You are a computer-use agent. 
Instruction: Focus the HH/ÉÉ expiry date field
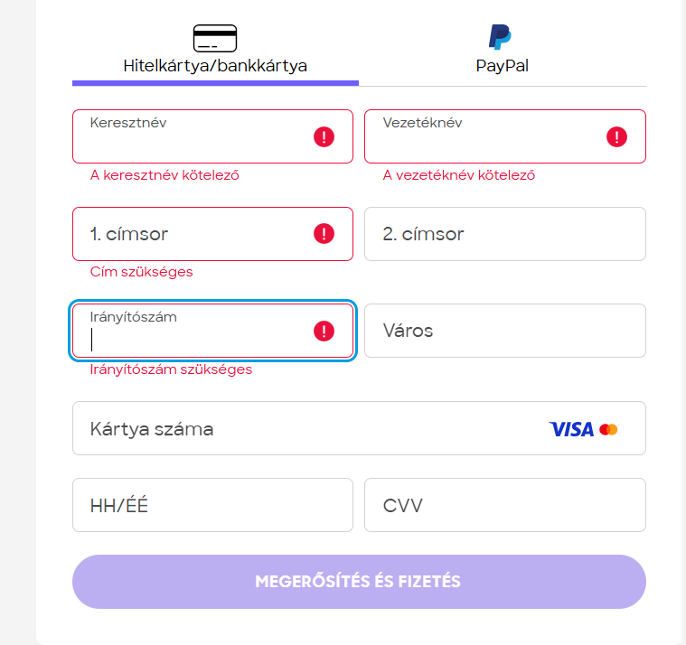[x=212, y=505]
